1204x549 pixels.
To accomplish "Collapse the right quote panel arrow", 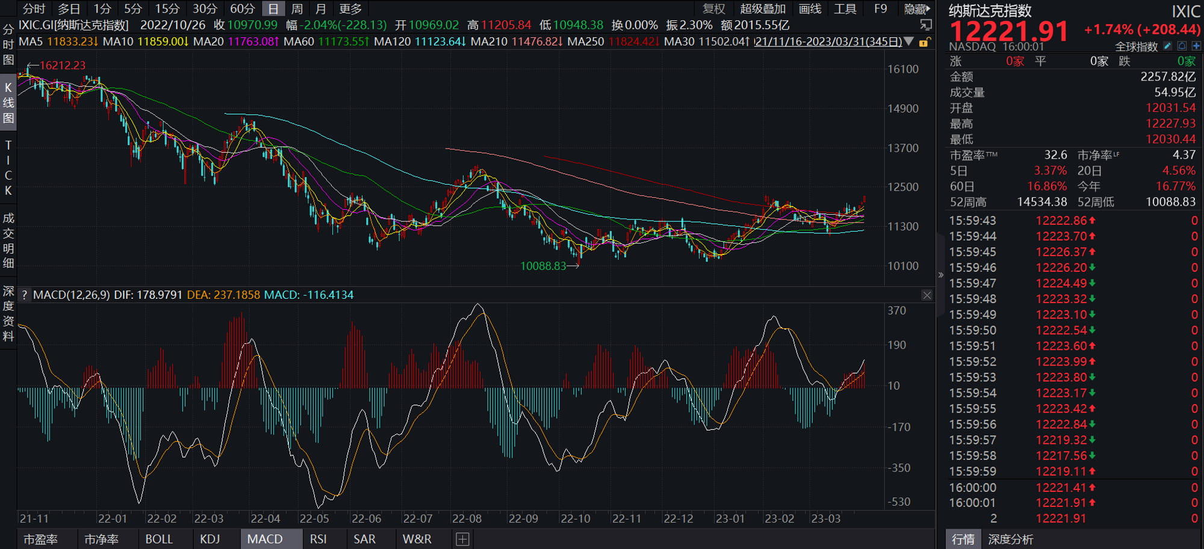I will 940,275.
